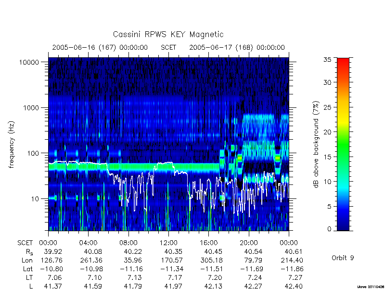Click the 5 tick on the color scale
The height and width of the screenshot is (289, 385).
point(329,207)
